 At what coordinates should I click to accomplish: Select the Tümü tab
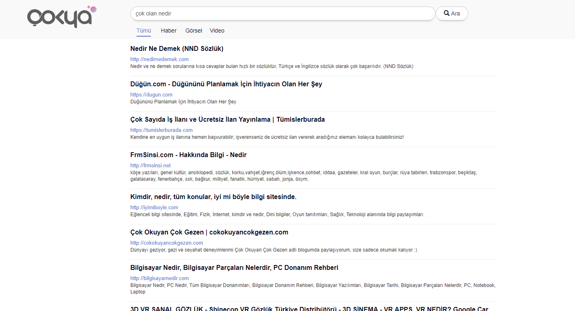pyautogui.click(x=144, y=31)
